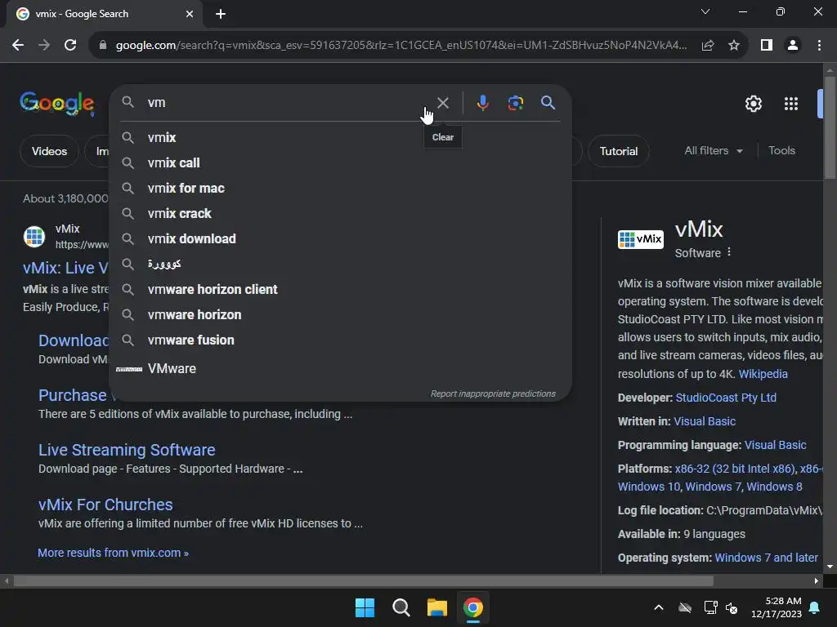Screen dimensions: 837x627
Task: Open Google Lens search by image
Action: [515, 103]
